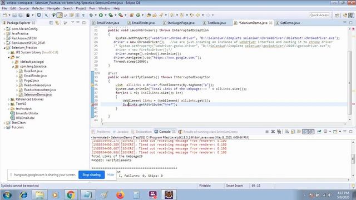Toggle Mark Occurrences highlighted toolbar icon

[x=60, y=15]
